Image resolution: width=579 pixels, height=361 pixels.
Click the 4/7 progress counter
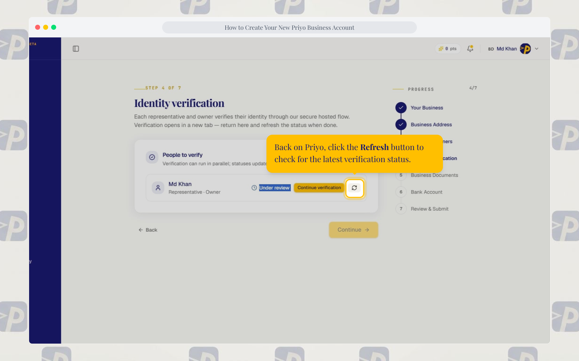pyautogui.click(x=473, y=88)
